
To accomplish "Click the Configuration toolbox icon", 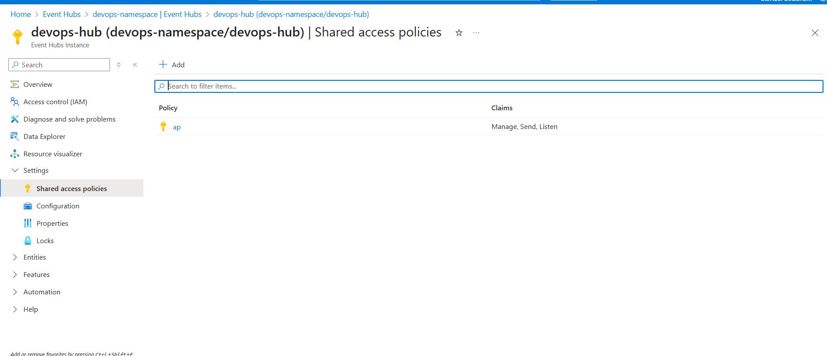I will 28,206.
